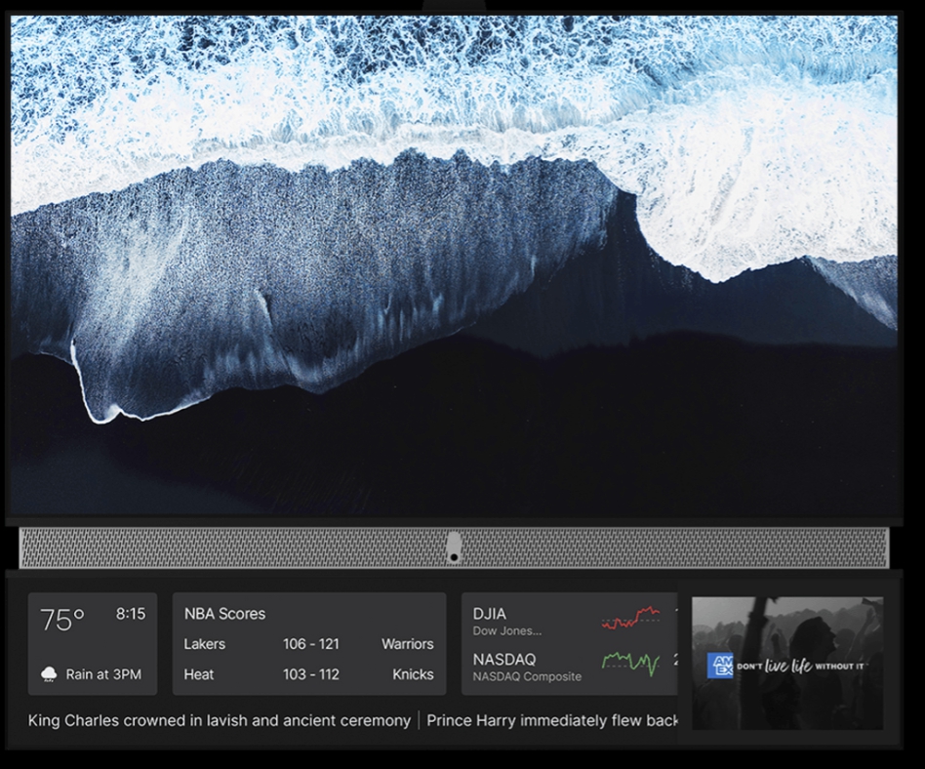Select the NASDAQ Composite subtitle
Image resolution: width=925 pixels, height=769 pixels.
pos(528,676)
